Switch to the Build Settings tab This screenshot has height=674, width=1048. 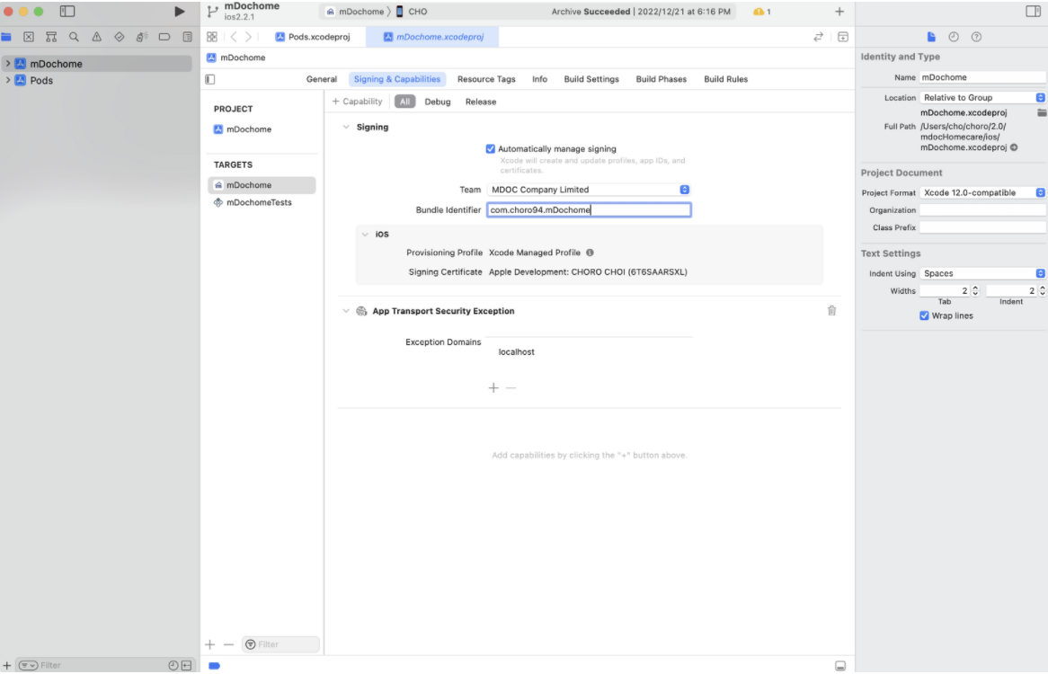pyautogui.click(x=591, y=79)
